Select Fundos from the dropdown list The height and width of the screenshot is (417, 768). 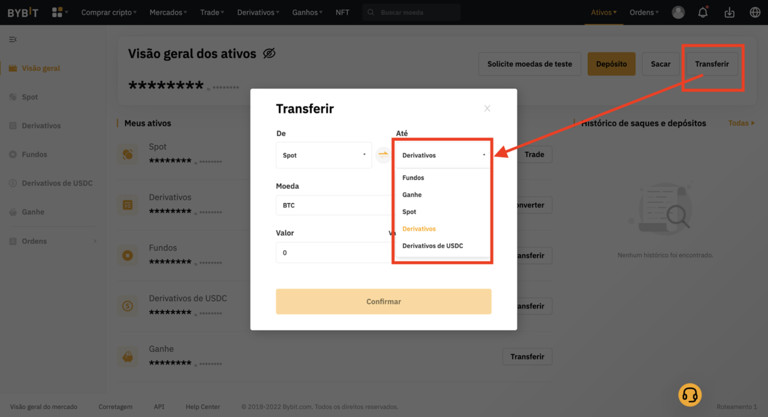413,178
